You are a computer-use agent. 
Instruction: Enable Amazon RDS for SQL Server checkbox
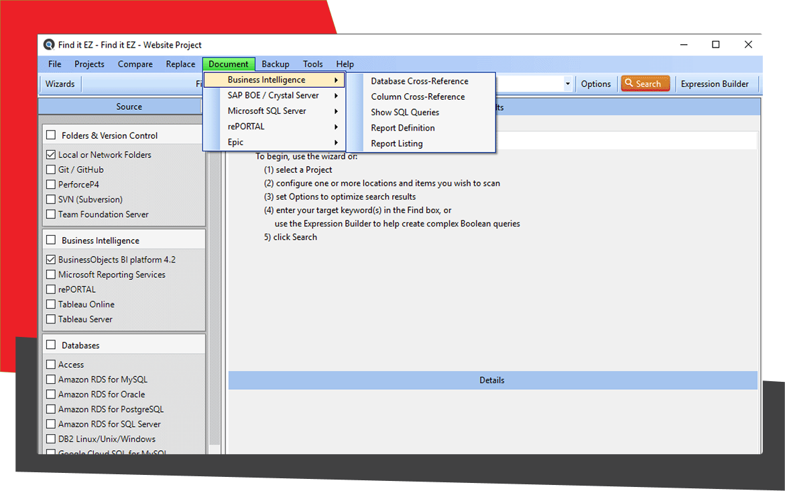tap(51, 424)
